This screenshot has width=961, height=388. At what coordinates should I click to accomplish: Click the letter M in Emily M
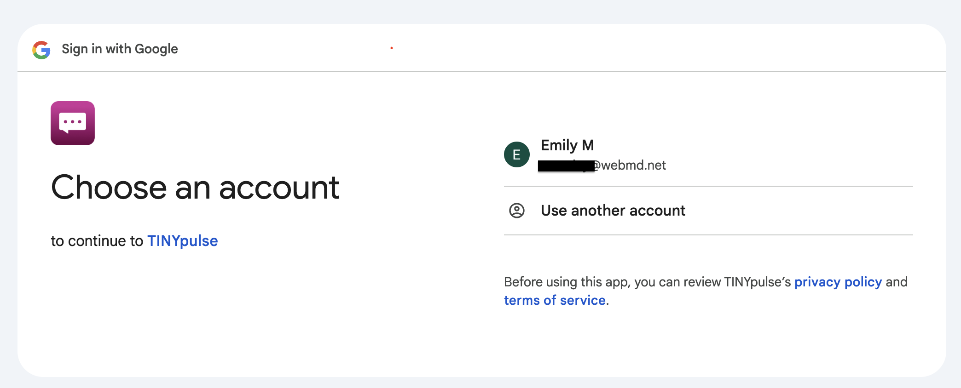point(588,145)
